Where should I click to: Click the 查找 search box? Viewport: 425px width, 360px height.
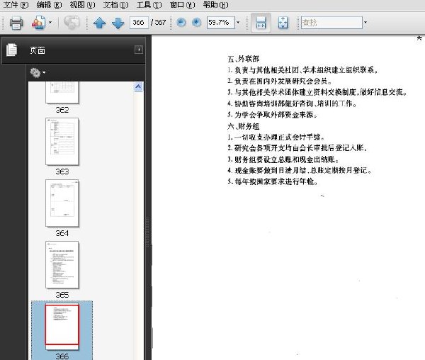331,23
